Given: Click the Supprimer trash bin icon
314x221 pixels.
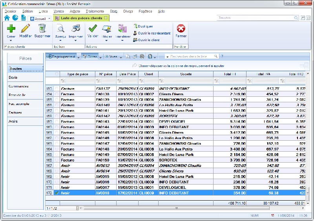Looking at the screenshot, I should 42,29.
